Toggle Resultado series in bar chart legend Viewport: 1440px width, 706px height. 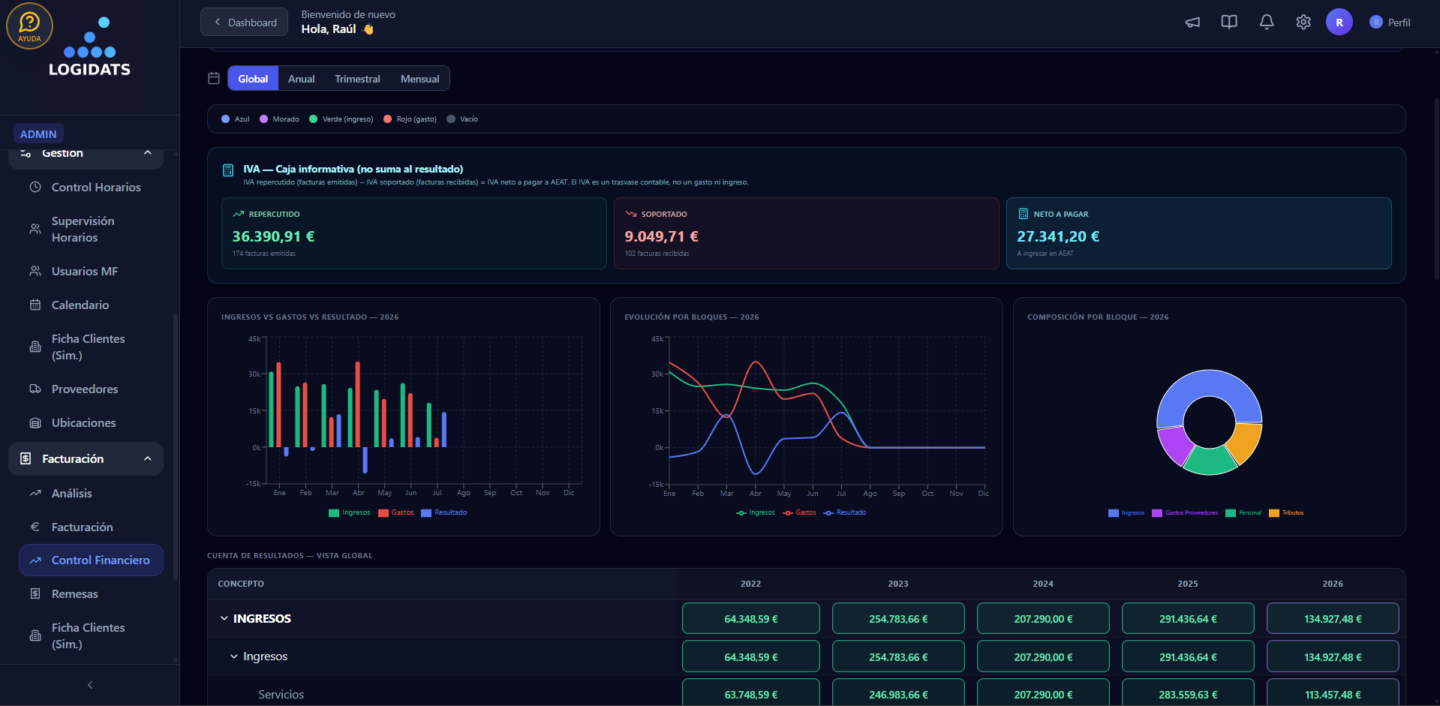(x=444, y=512)
